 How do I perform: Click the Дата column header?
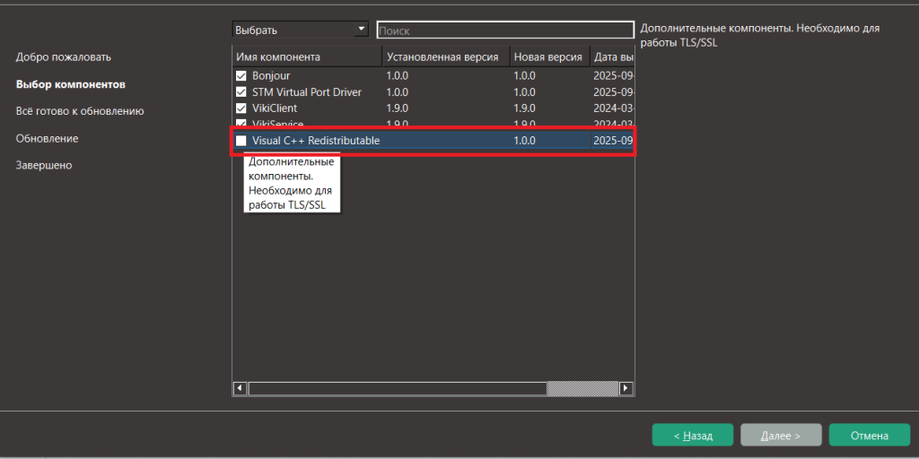pyautogui.click(x=613, y=57)
